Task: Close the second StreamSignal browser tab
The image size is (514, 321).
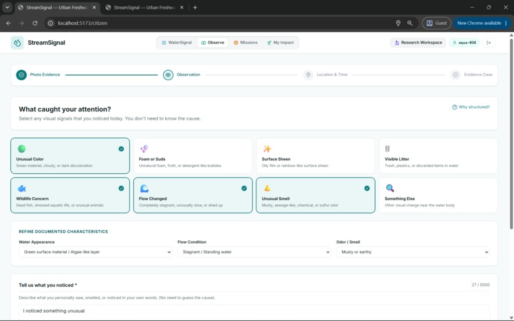Action: pyautogui.click(x=182, y=8)
